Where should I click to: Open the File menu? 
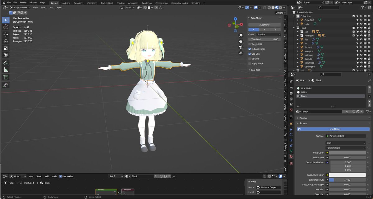click(9, 2)
